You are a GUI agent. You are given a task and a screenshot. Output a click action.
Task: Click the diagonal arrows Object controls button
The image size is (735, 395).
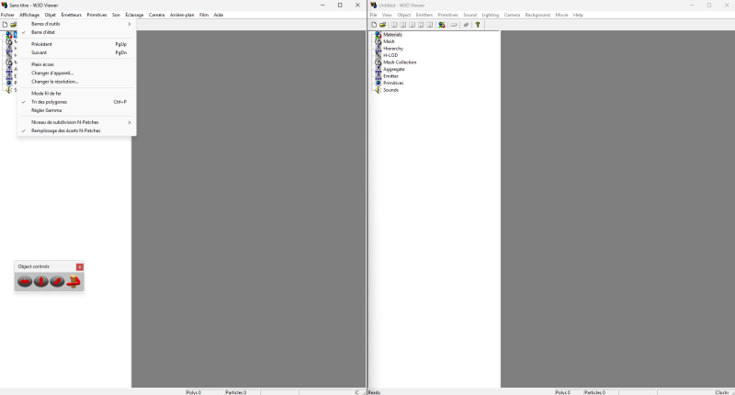pos(57,281)
